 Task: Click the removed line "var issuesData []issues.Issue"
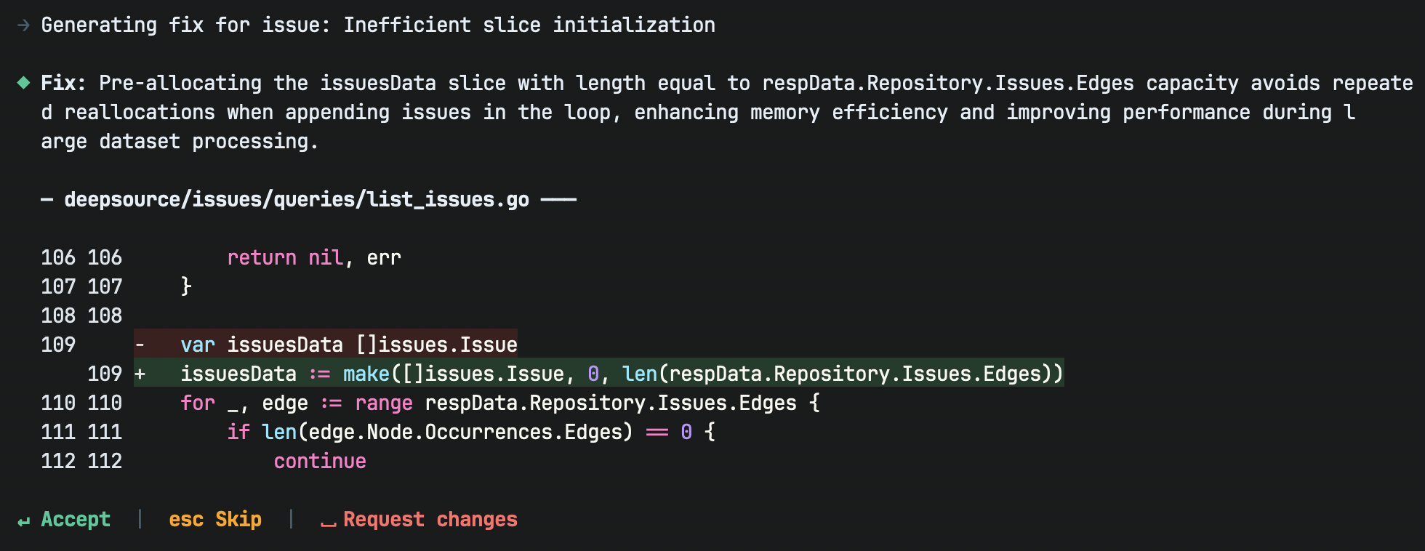349,345
